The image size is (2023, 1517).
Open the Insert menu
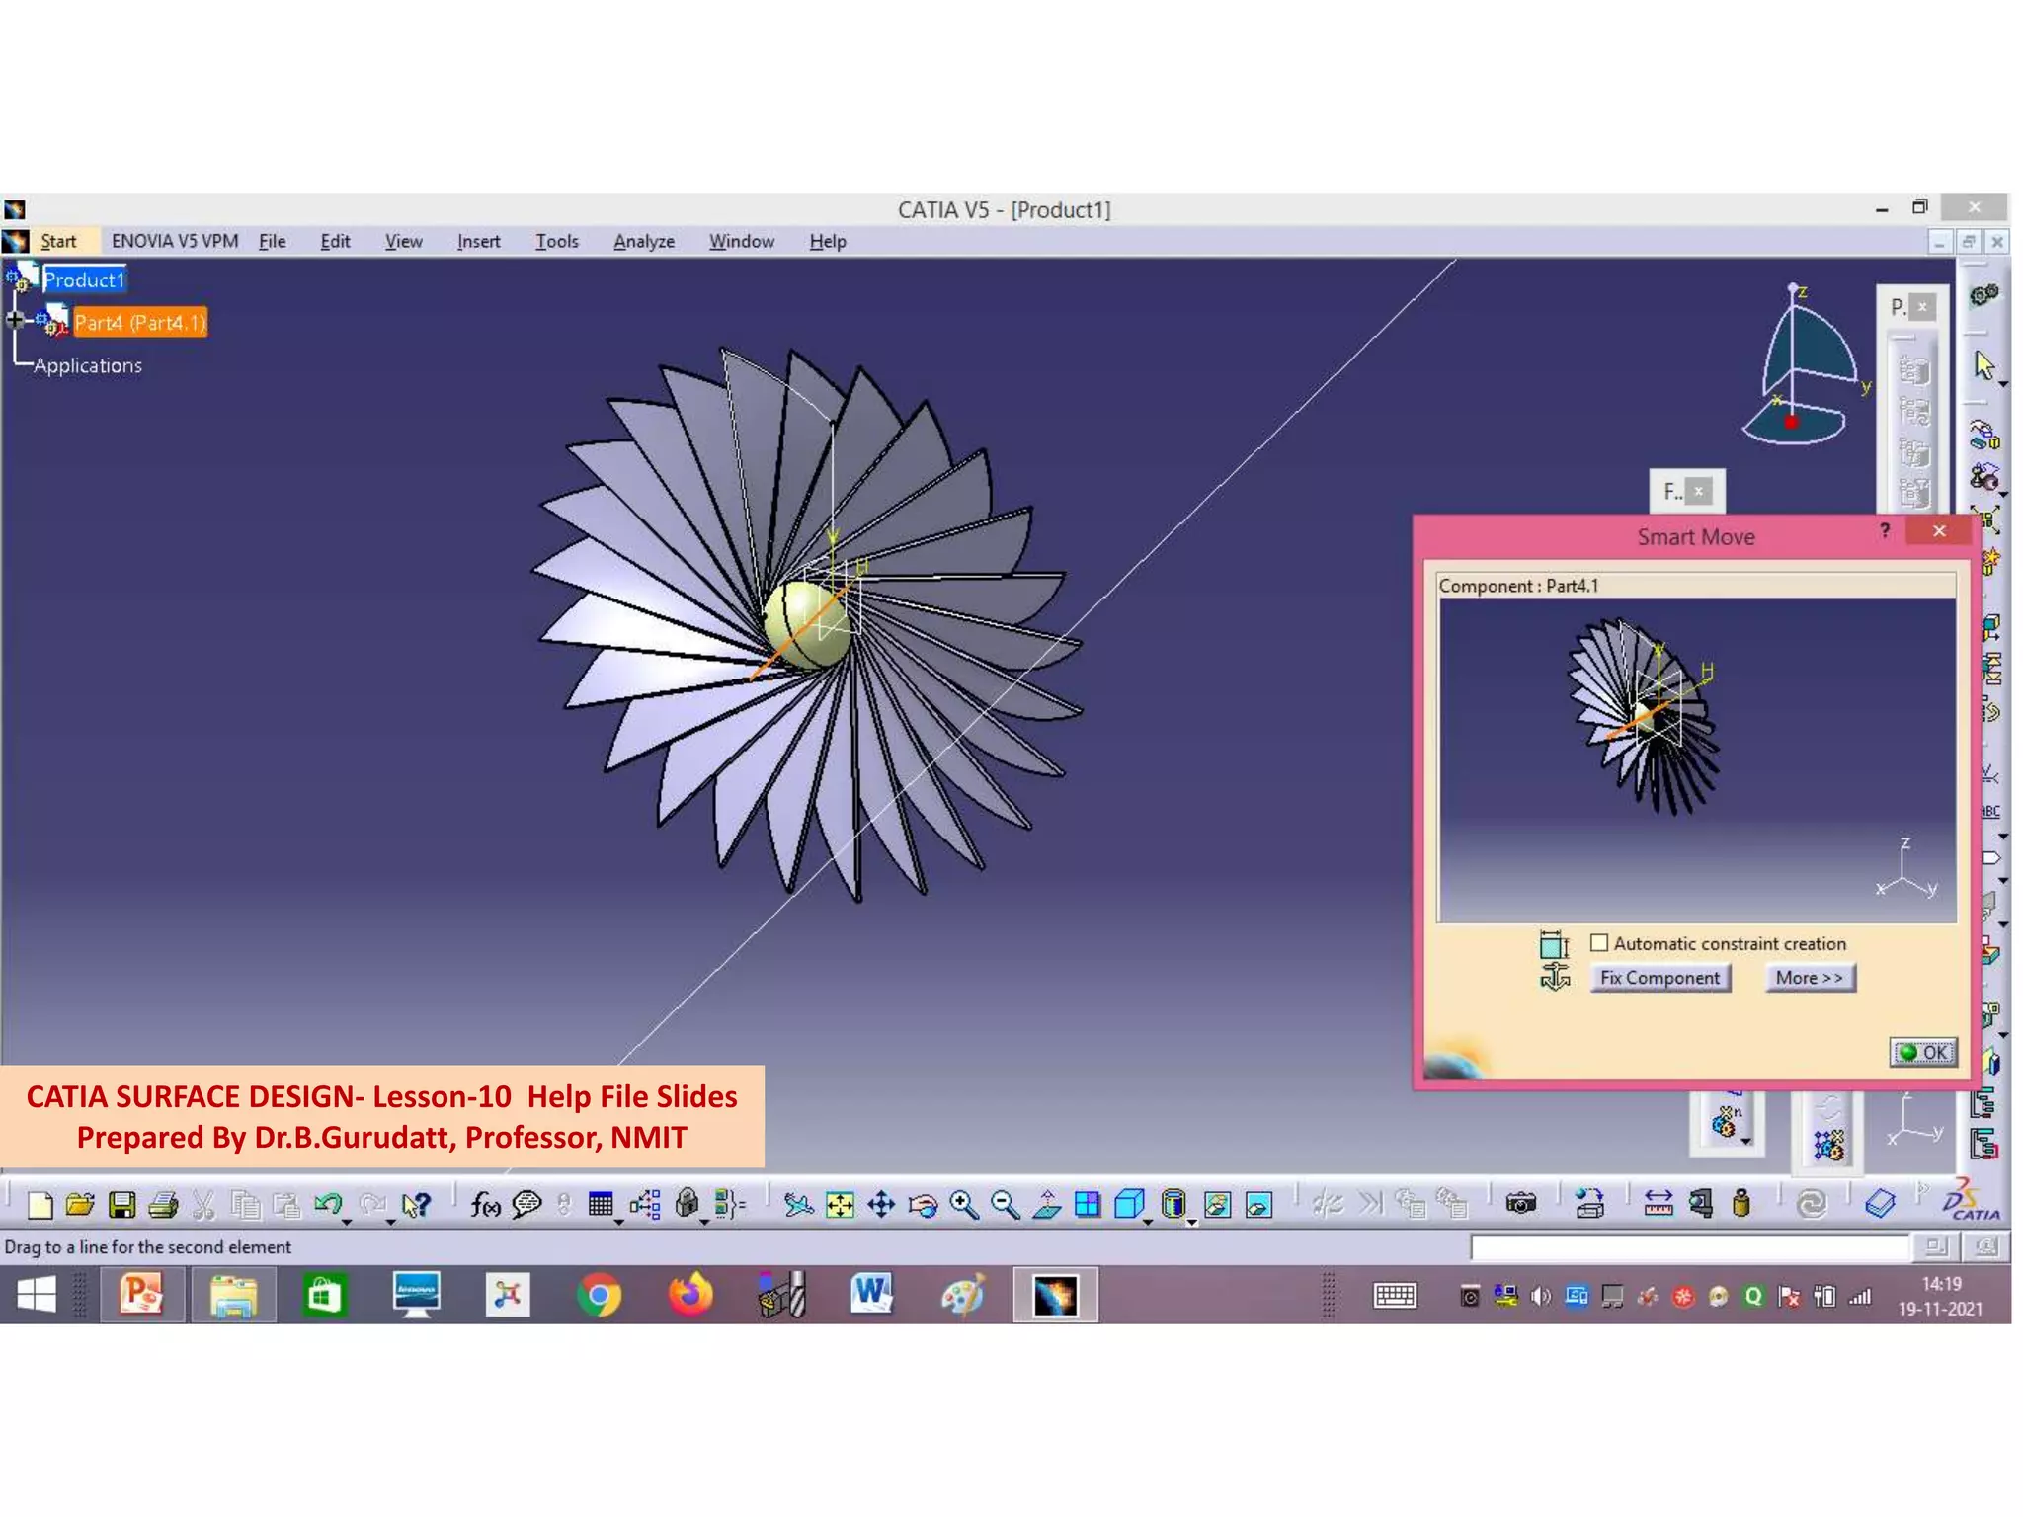pyautogui.click(x=478, y=241)
